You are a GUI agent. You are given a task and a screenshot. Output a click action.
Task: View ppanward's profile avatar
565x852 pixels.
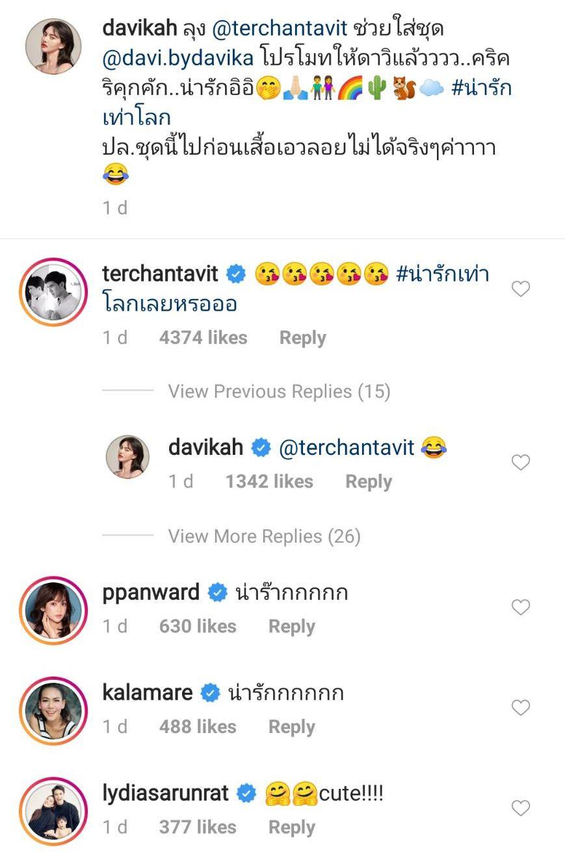point(53,609)
